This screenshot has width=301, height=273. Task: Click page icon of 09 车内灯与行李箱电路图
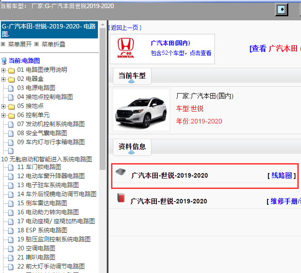tap(11, 142)
